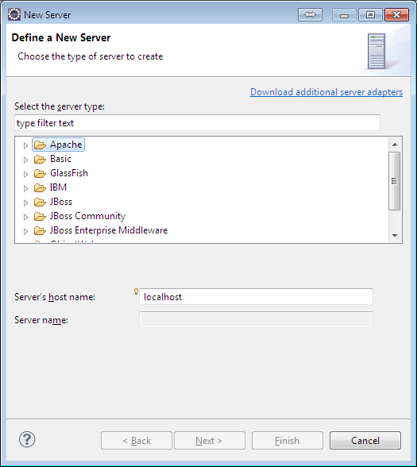Click the Cancel button
Viewport: 417px width, 467px height.
pos(365,440)
